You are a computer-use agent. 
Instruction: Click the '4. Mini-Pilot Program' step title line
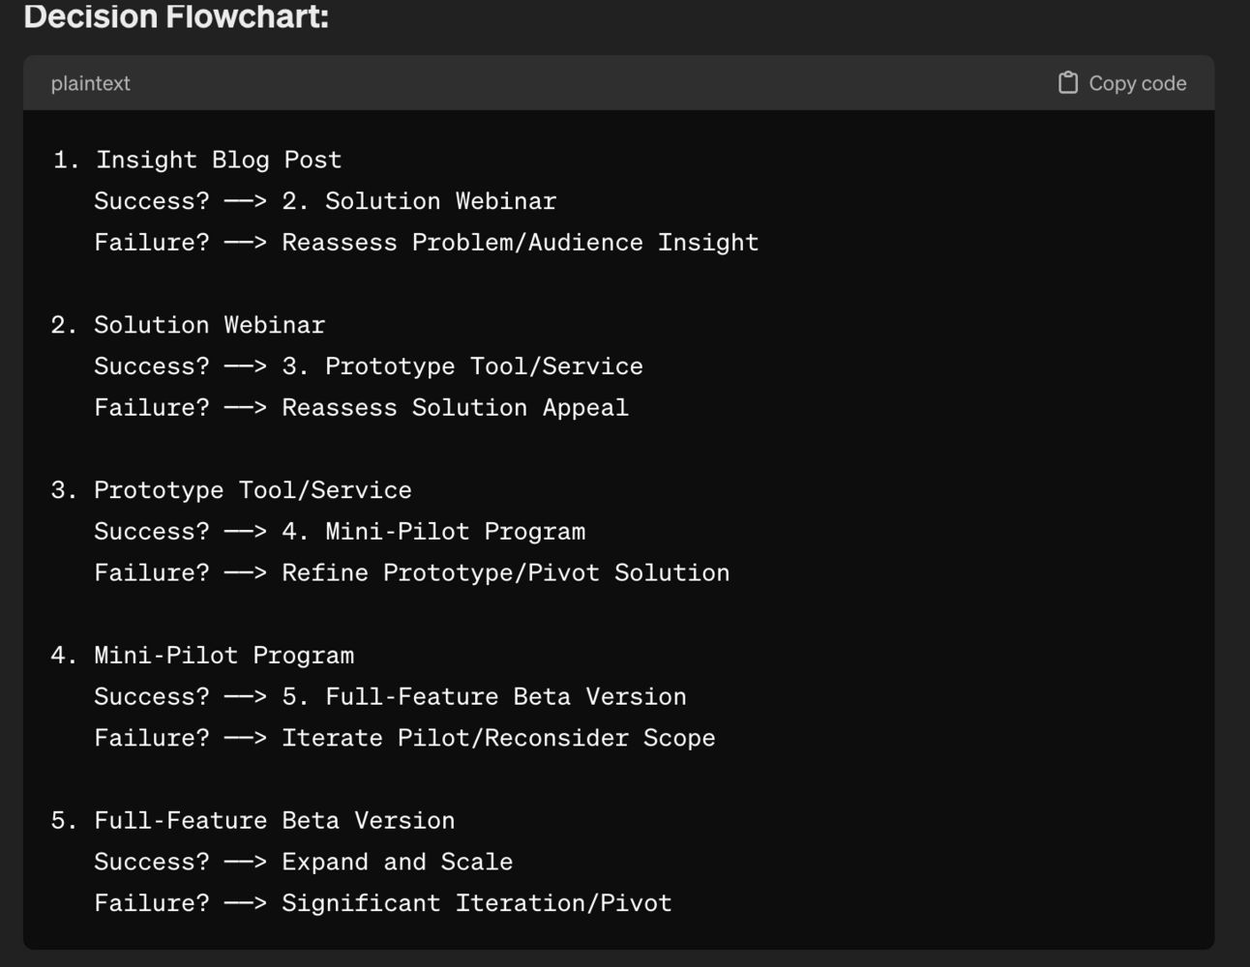(x=203, y=656)
